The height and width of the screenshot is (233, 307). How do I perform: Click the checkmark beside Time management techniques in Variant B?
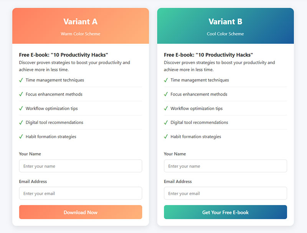[x=166, y=80]
